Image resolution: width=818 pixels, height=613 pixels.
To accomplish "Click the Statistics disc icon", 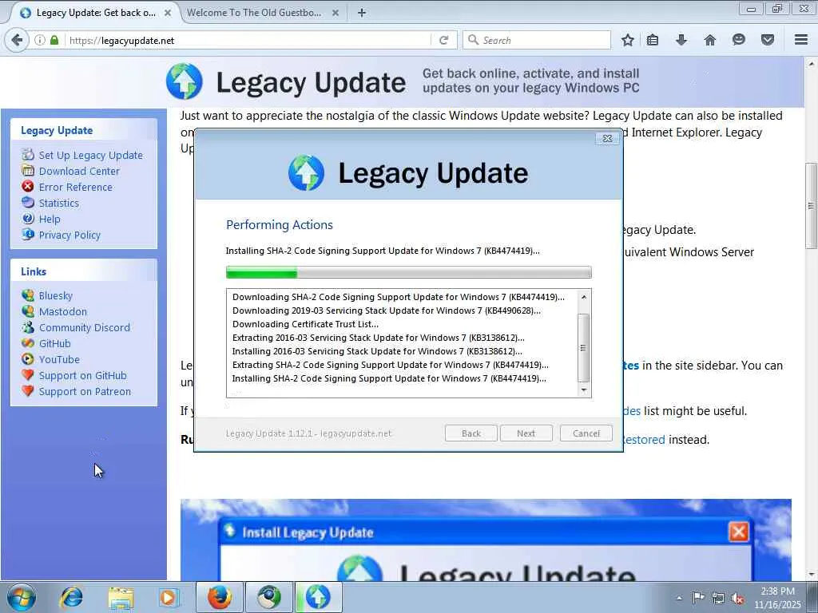I will pyautogui.click(x=28, y=202).
